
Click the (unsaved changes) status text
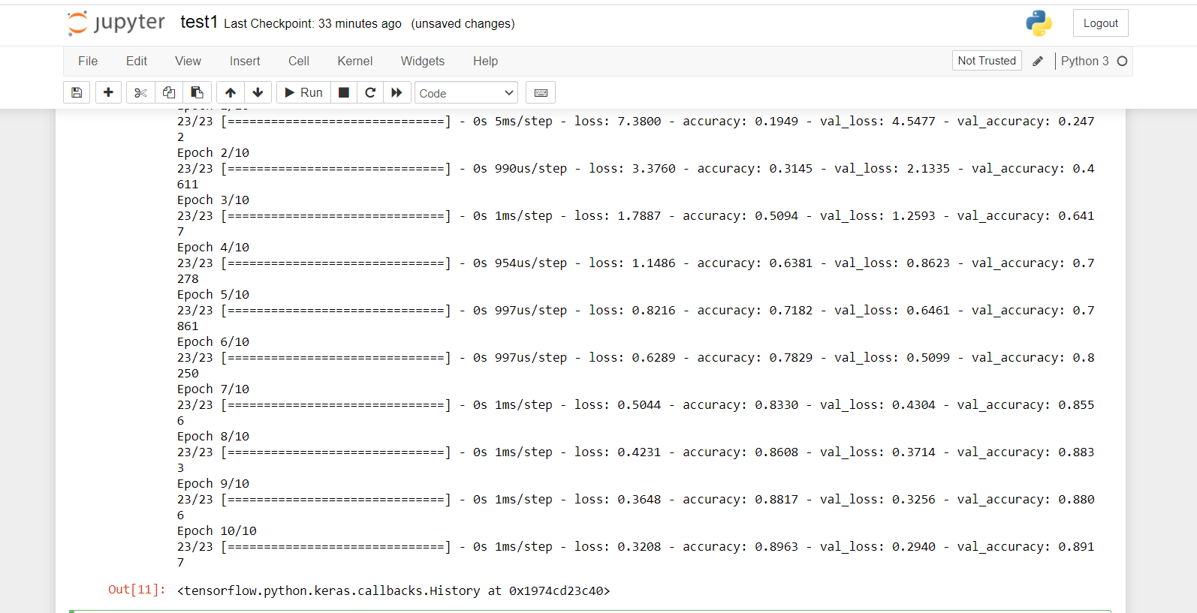pyautogui.click(x=463, y=24)
